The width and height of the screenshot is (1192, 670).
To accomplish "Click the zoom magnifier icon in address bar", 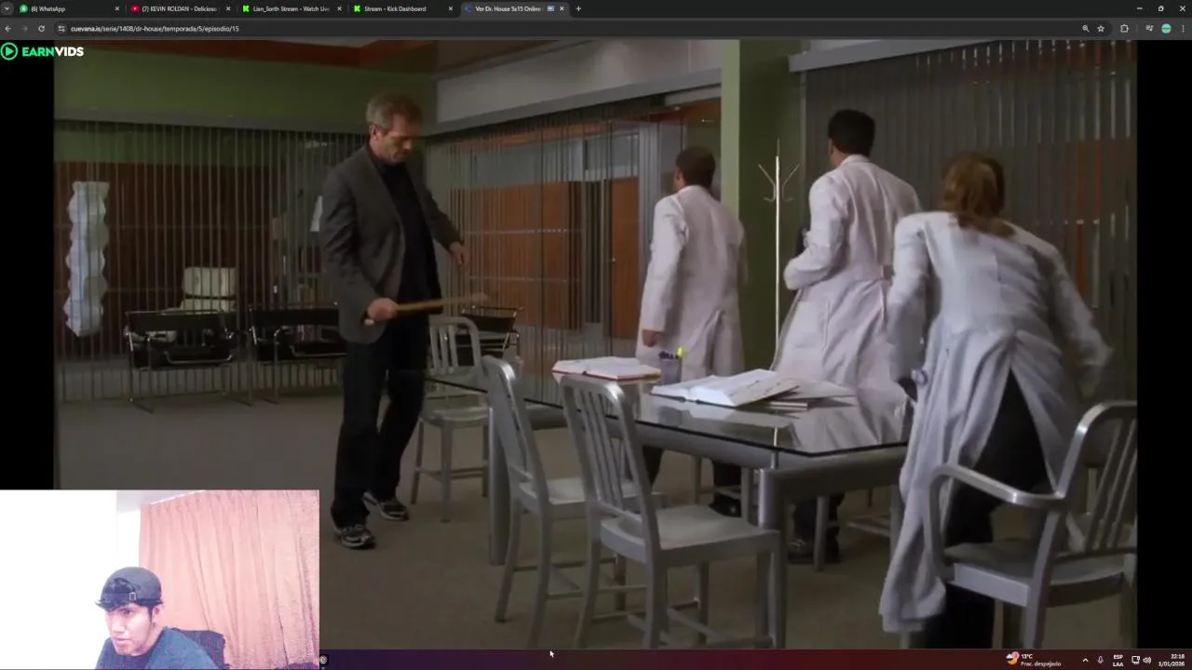I will [1085, 29].
